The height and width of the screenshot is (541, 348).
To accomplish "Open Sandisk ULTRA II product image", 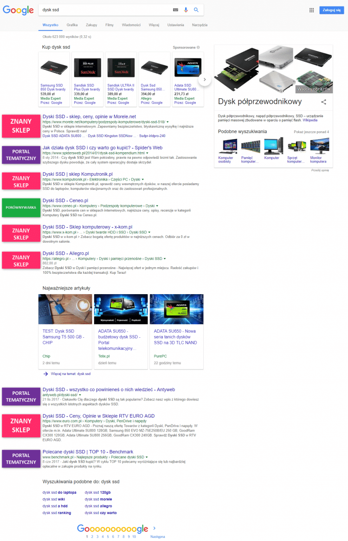I will pyautogui.click(x=121, y=67).
